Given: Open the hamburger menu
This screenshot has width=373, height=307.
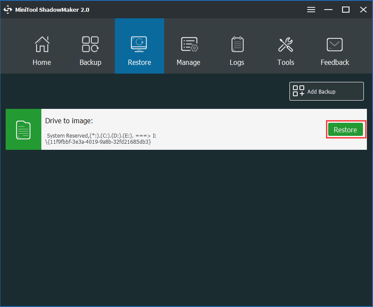Looking at the screenshot, I should pos(311,9).
